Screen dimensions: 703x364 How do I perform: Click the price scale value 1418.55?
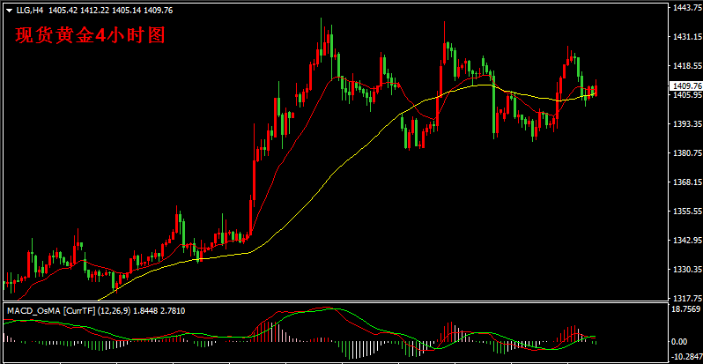(687, 66)
